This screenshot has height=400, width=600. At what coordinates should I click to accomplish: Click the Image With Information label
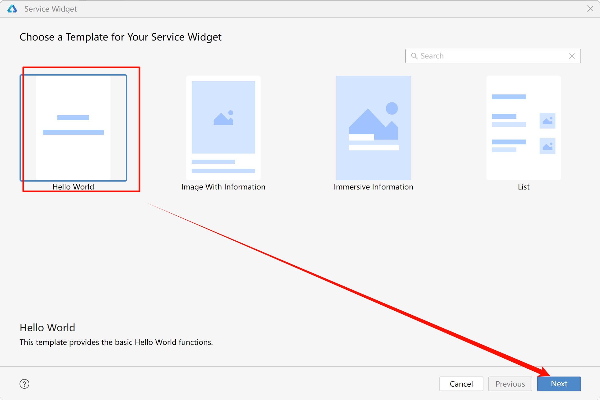click(223, 187)
